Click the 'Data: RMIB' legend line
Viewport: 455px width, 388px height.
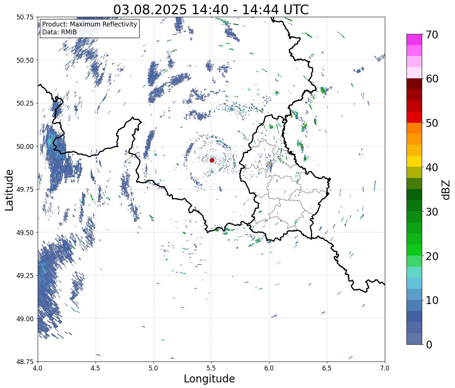click(x=59, y=32)
